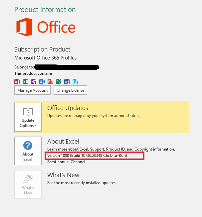
Task: Click the What's New button
Action: click(x=28, y=184)
